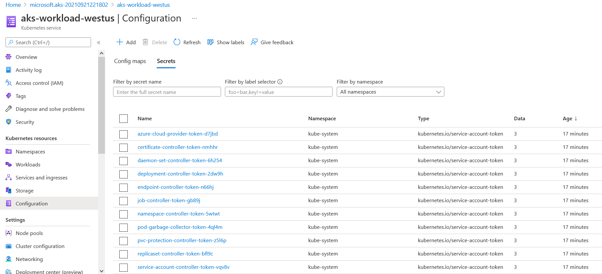This screenshot has height=274, width=602.
Task: Check the pvc-protection-controller-token-z5l6p row checkbox
Action: (x=124, y=241)
